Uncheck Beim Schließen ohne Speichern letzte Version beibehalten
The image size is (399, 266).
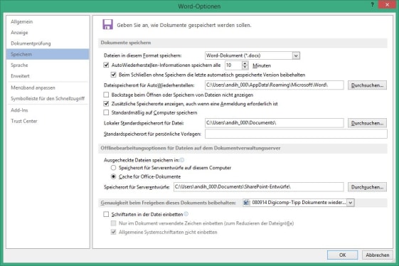click(x=114, y=75)
